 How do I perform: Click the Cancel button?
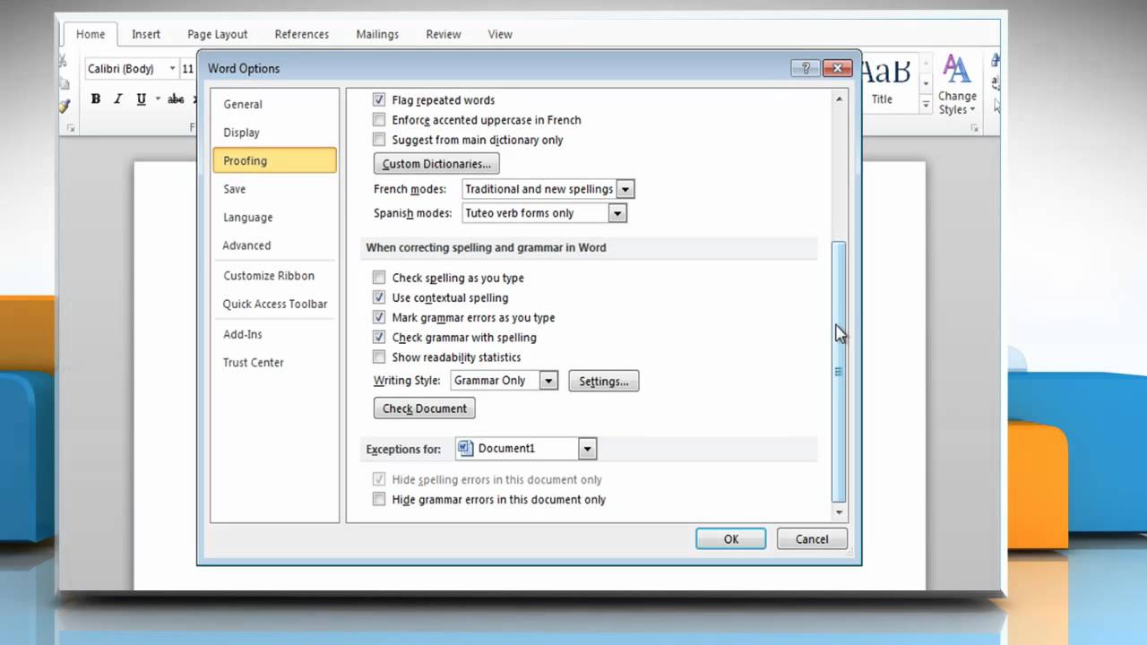812,539
